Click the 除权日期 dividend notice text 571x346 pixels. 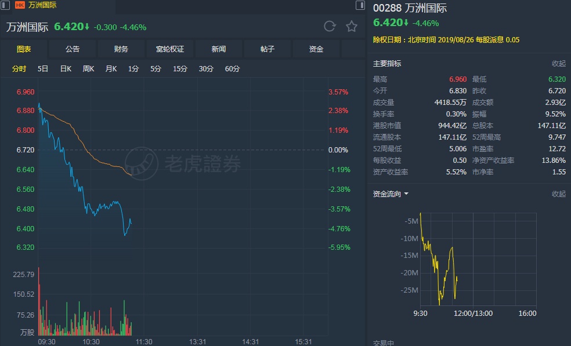[x=446, y=40]
